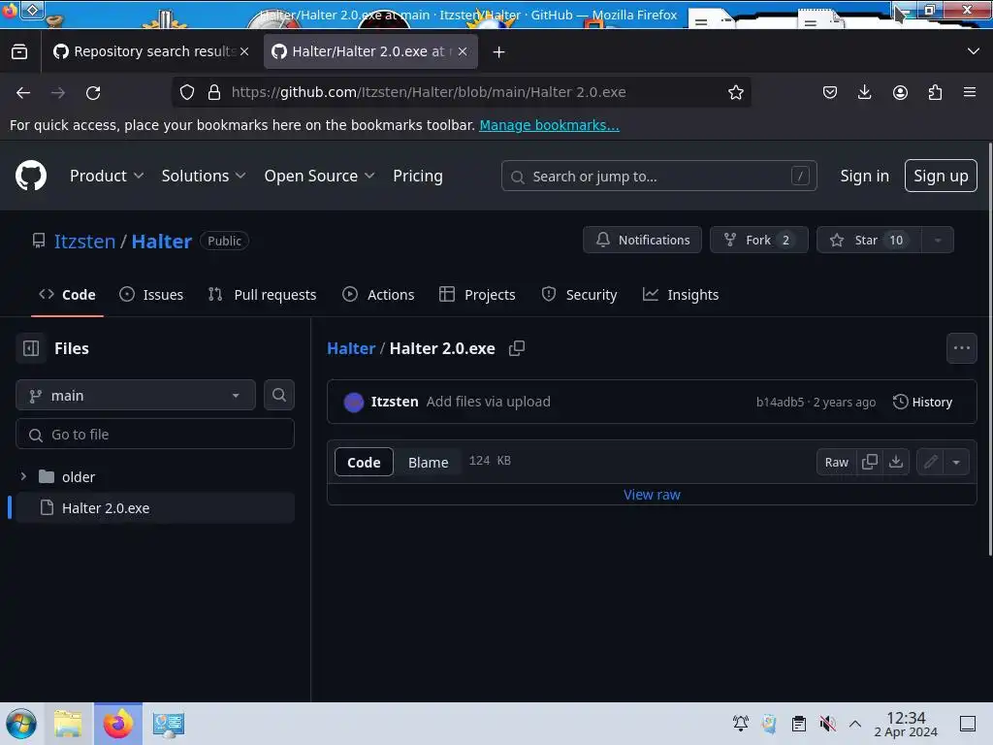Click the tracking protection shield icon
Image resolution: width=993 pixels, height=745 pixels.
(187, 92)
